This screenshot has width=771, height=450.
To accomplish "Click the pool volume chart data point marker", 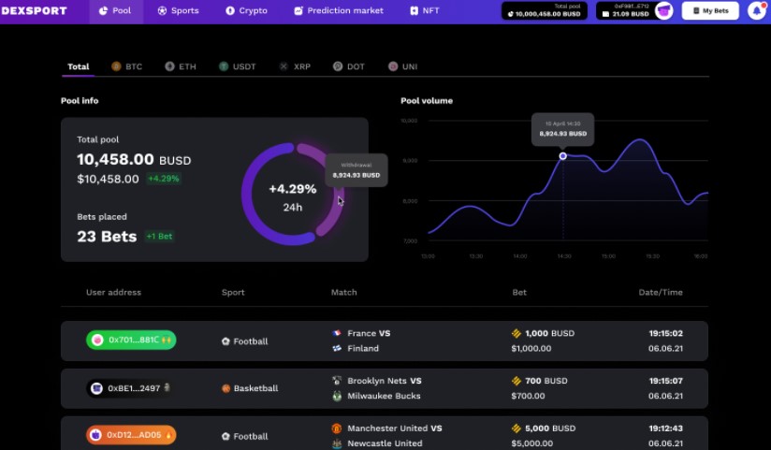I will coord(563,156).
